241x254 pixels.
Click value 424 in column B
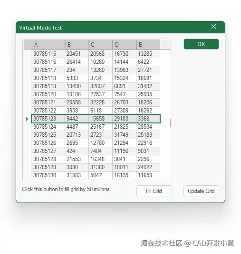(77, 151)
